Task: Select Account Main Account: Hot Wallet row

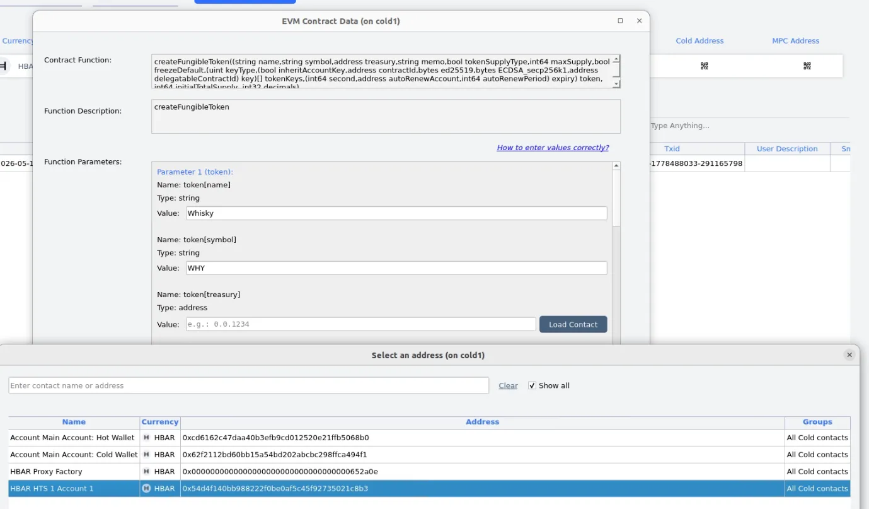Action: (x=429, y=438)
